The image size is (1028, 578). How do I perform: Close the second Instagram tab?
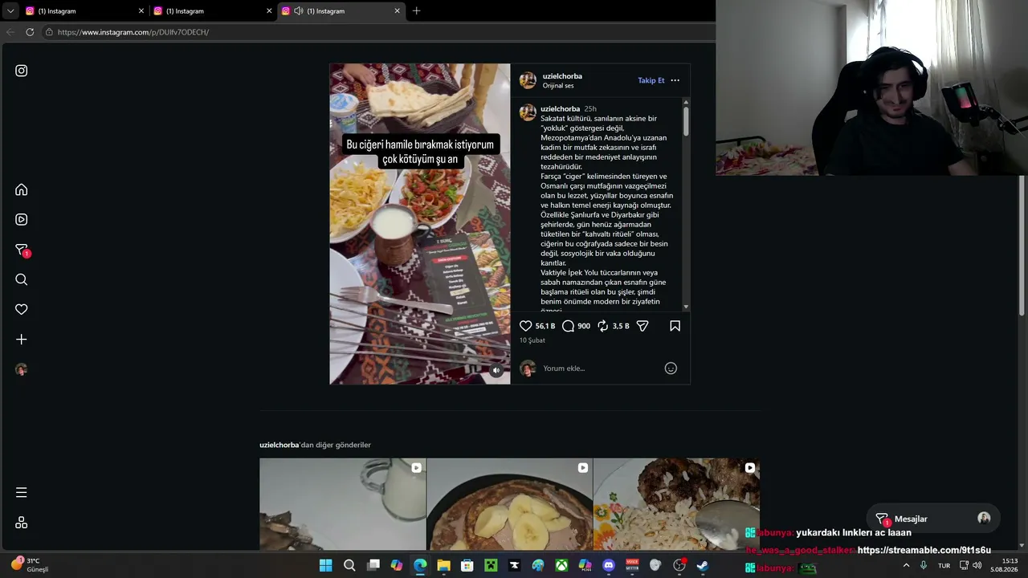pos(269,11)
